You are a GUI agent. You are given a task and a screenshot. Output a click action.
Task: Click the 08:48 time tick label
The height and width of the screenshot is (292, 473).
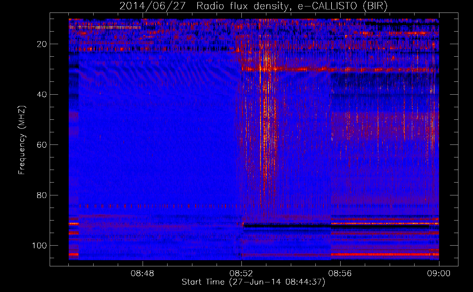pos(142,273)
